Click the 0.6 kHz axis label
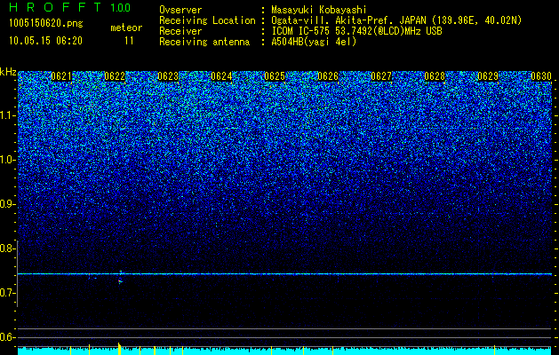Image resolution: width=559 pixels, height=355 pixels. pyautogui.click(x=7, y=337)
